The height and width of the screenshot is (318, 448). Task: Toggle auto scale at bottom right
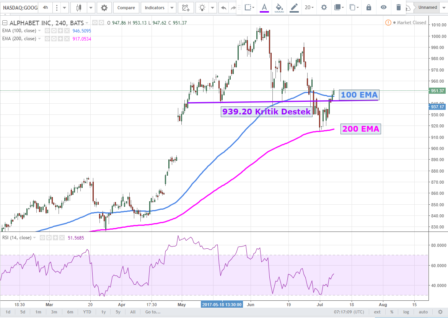(x=423, y=312)
